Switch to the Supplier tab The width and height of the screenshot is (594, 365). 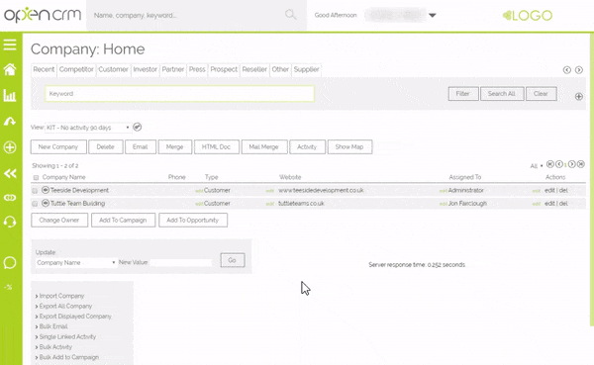click(306, 69)
